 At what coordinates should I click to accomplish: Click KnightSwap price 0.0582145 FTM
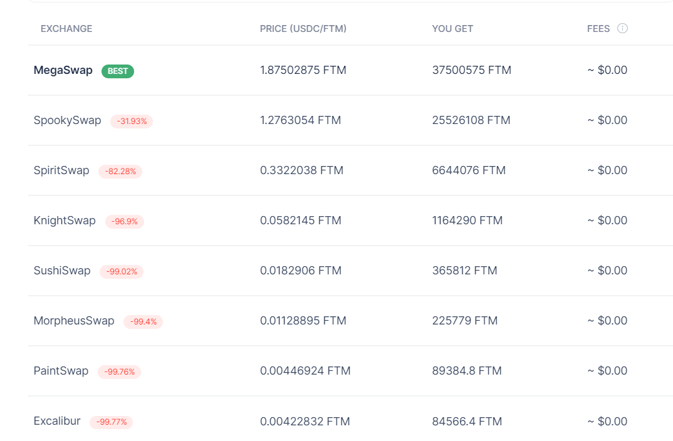(x=300, y=220)
